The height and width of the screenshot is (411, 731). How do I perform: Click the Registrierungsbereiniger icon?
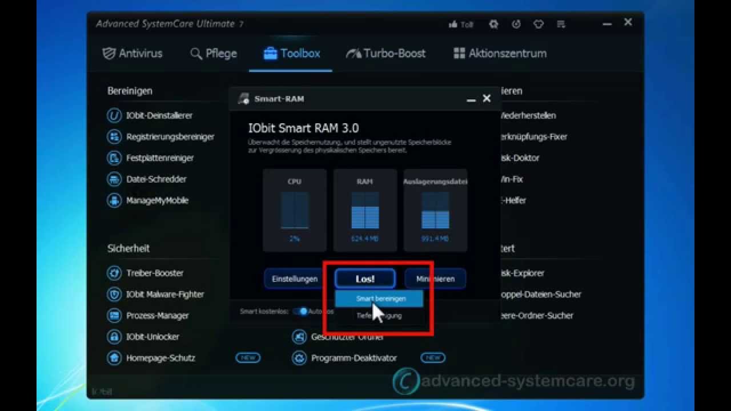(x=114, y=136)
